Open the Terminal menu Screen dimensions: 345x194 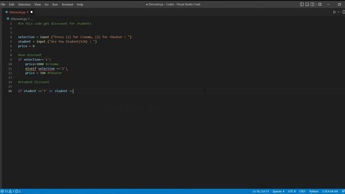(67, 4)
